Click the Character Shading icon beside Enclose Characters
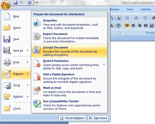 tap(112, 26)
